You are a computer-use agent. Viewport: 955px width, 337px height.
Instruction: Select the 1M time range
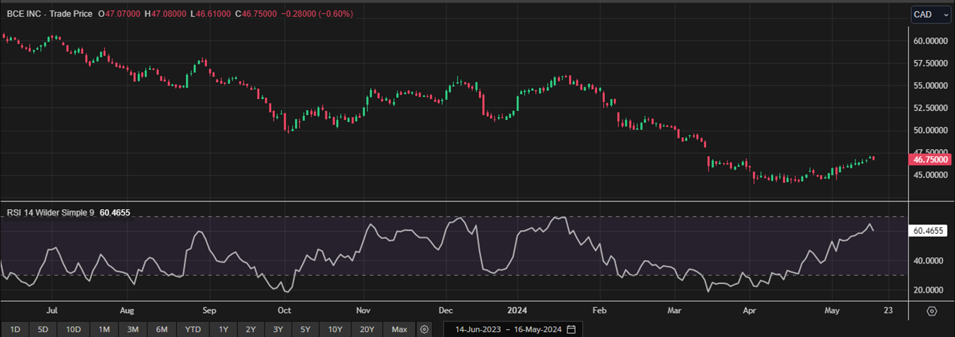pos(104,329)
